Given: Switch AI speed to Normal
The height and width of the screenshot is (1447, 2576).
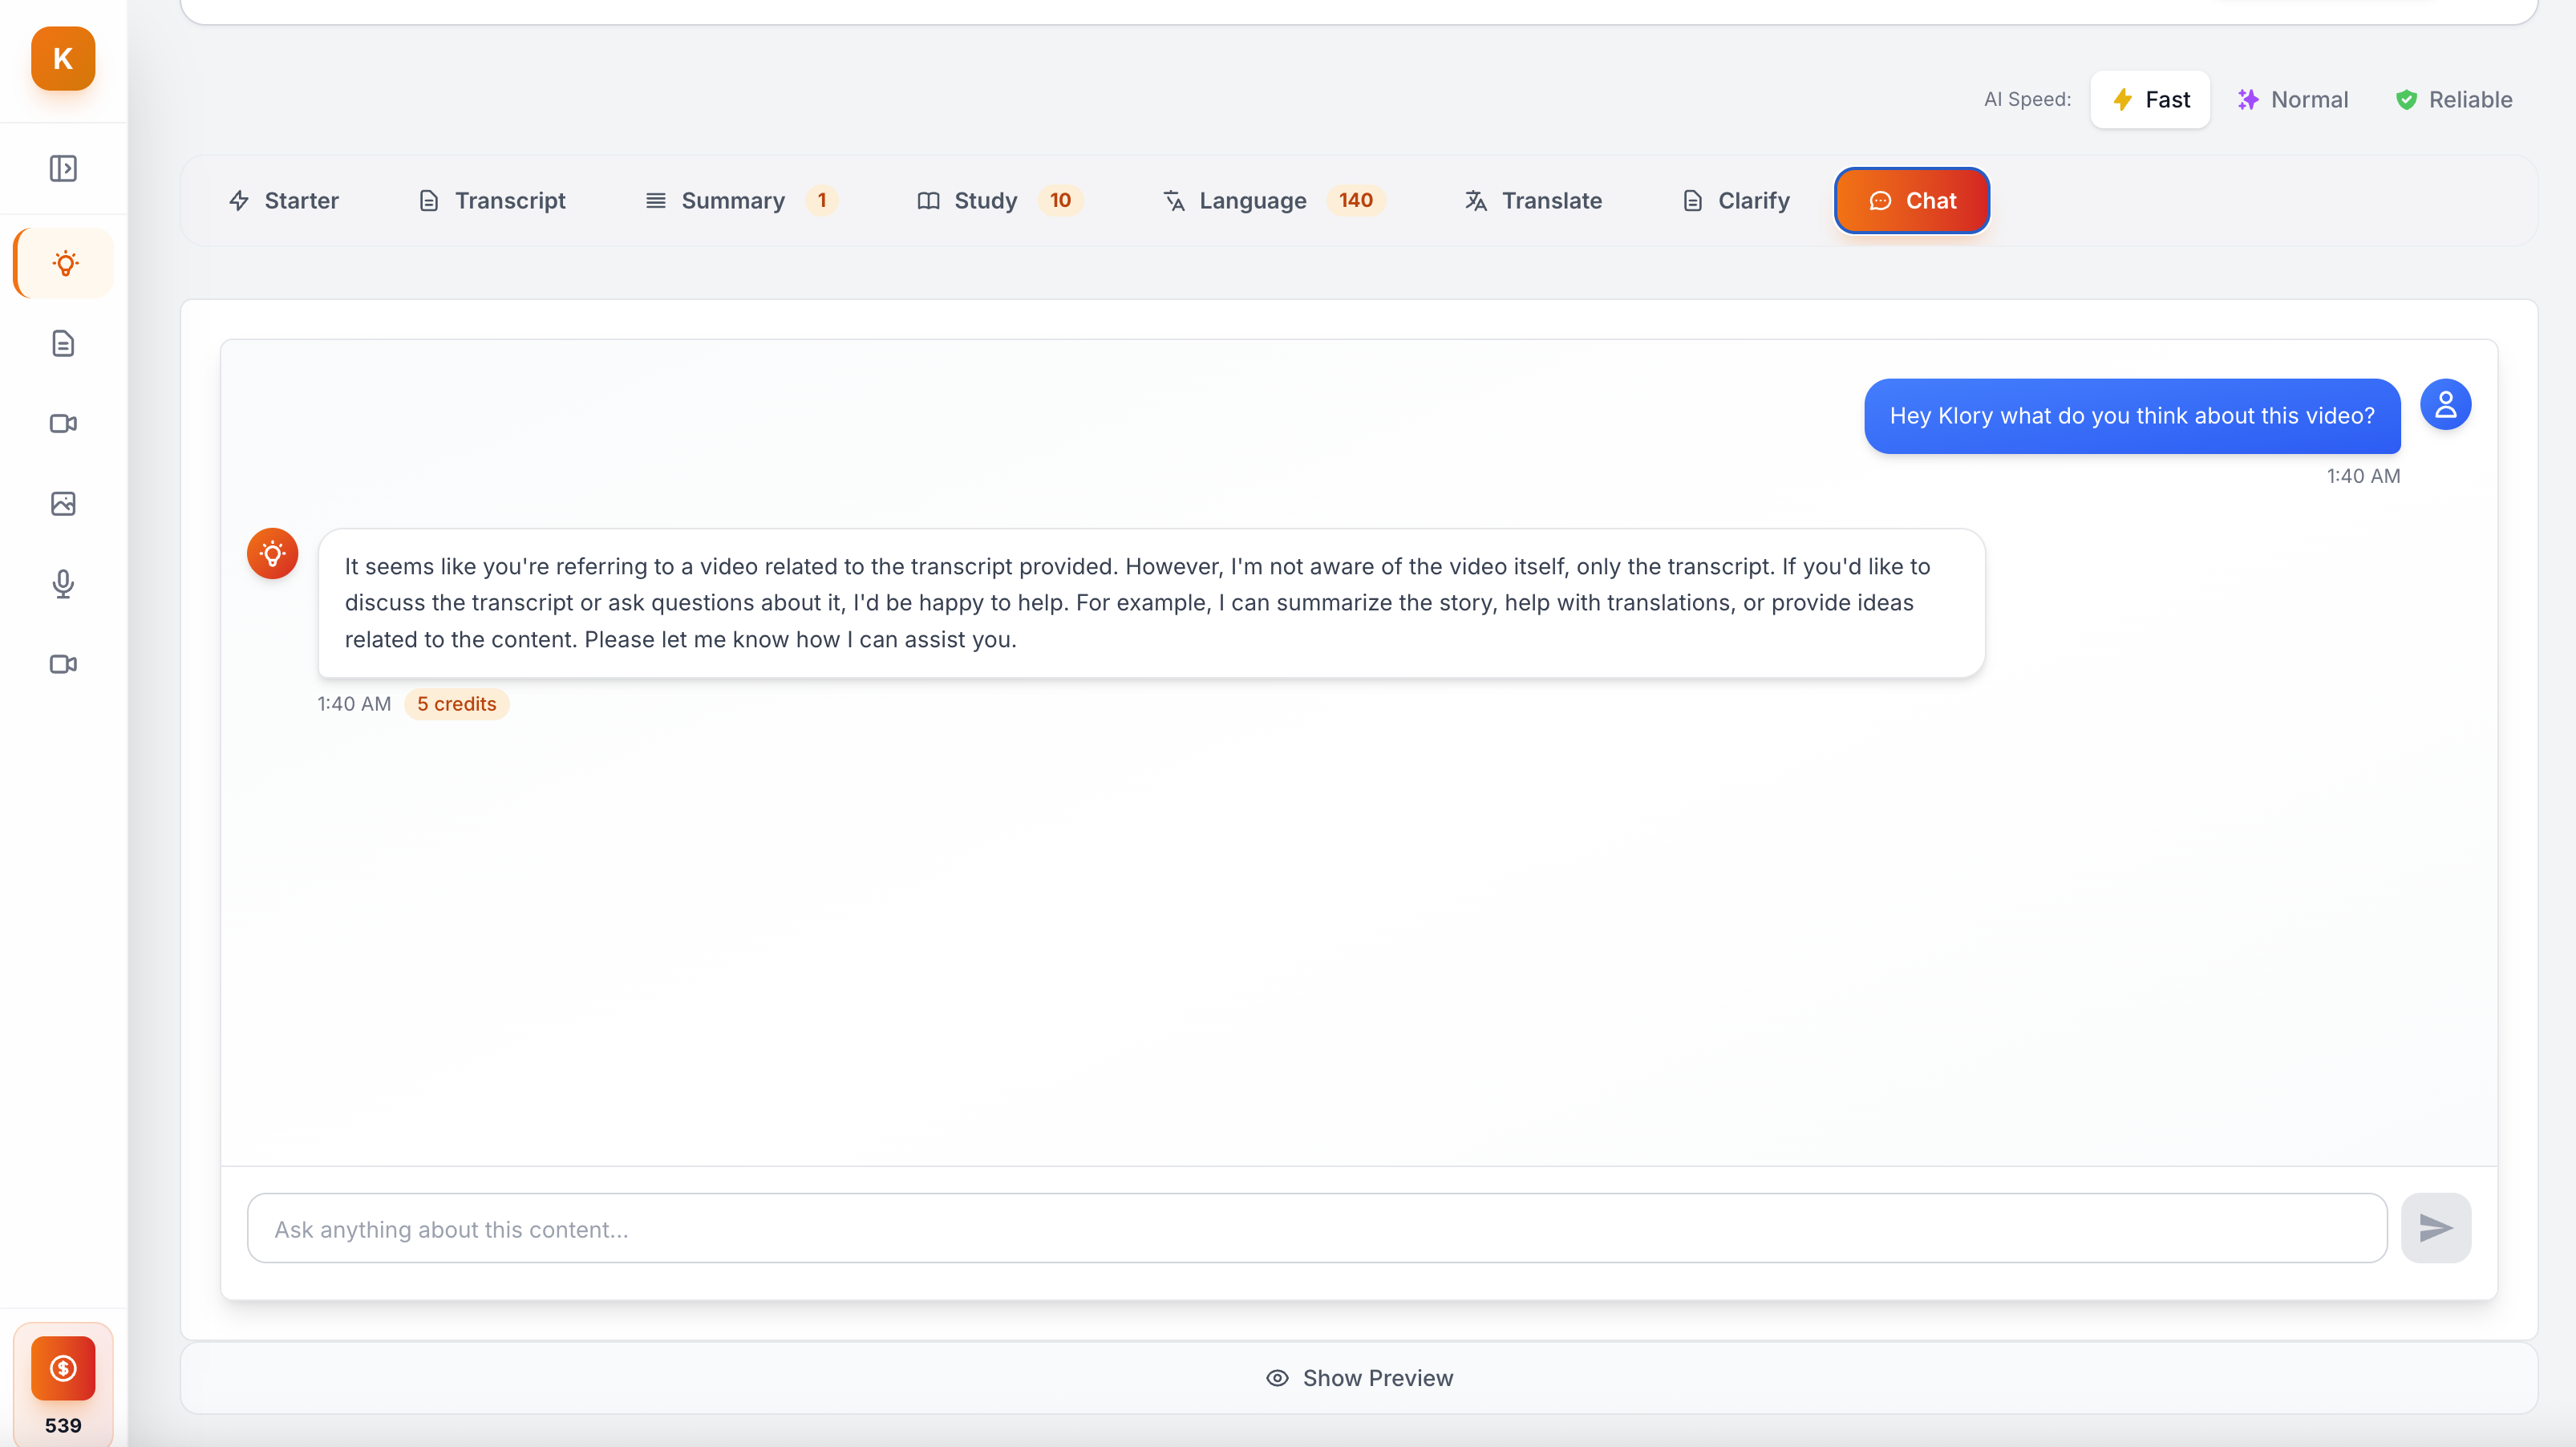Looking at the screenshot, I should coord(2293,99).
